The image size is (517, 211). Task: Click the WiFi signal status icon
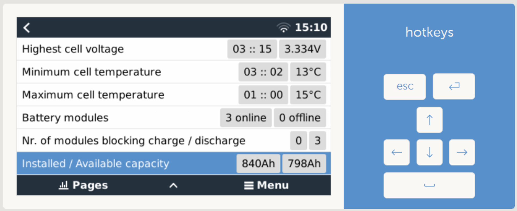click(283, 27)
